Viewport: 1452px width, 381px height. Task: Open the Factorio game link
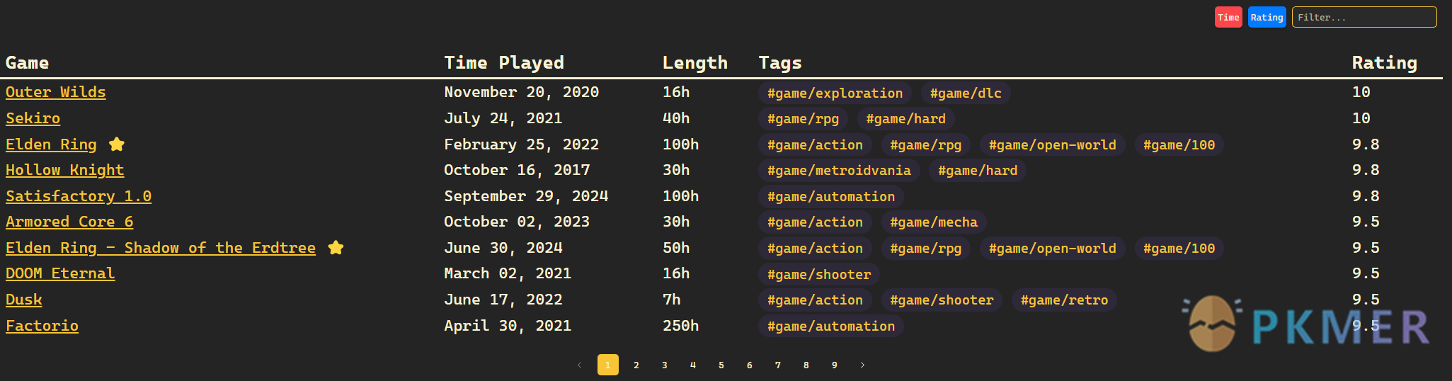click(42, 326)
